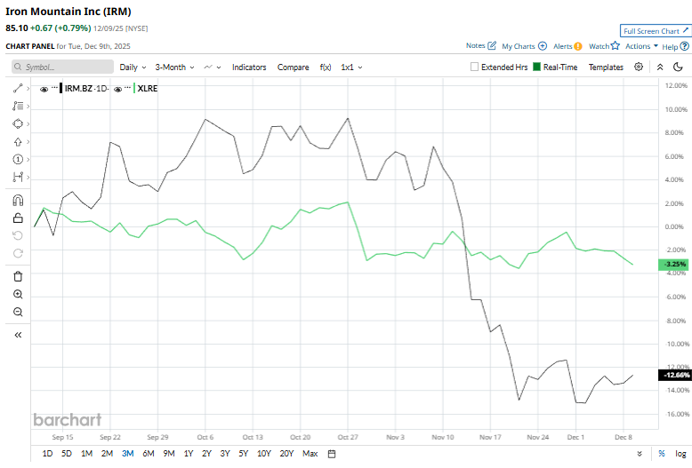Select the 1Y time range
The image size is (692, 468).
click(189, 454)
